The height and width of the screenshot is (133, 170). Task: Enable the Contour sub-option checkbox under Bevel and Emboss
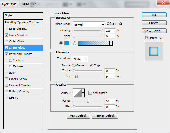pyautogui.click(x=10, y=60)
